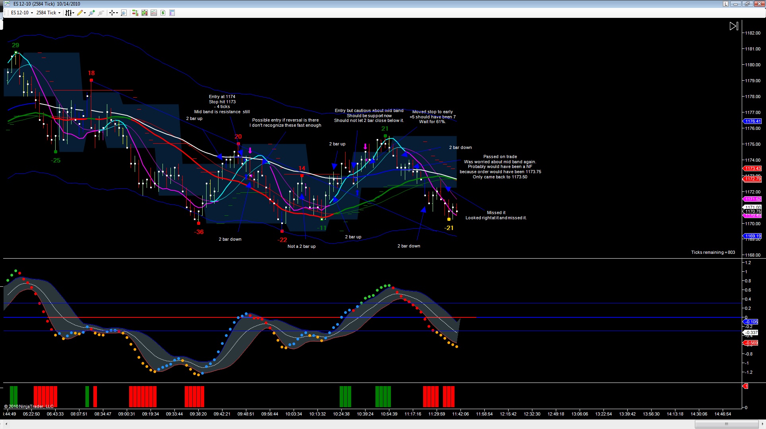Click the L link button in title bar

[x=725, y=4]
